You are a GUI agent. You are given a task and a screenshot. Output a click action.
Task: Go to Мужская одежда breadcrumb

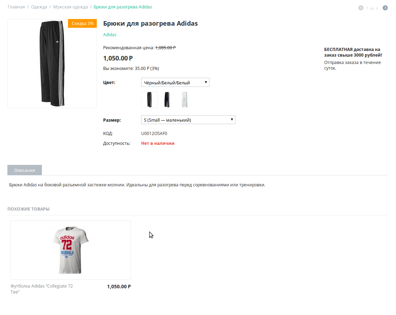(70, 7)
